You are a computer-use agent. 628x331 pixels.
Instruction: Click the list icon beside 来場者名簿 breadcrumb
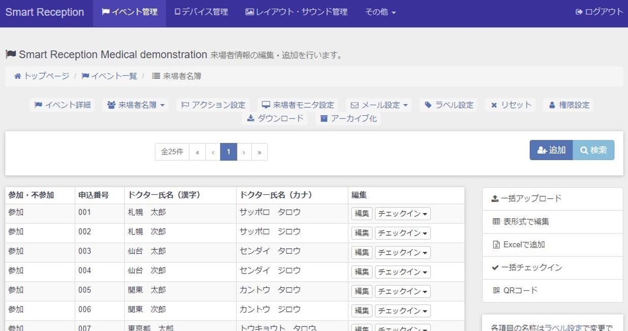(156, 76)
